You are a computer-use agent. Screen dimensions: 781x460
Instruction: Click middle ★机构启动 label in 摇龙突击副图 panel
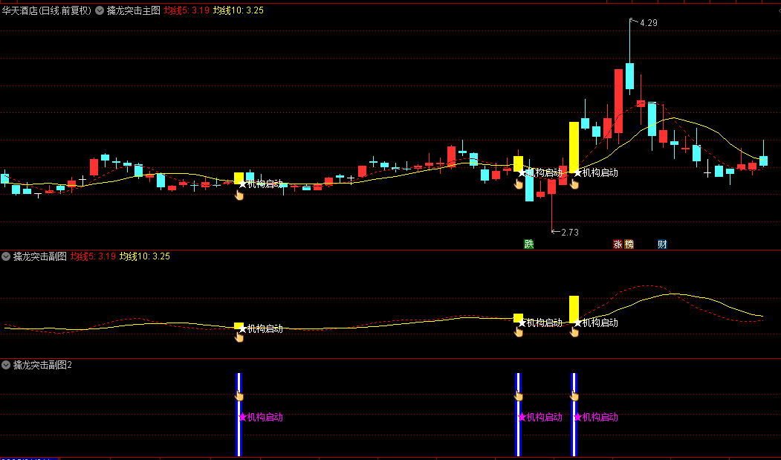click(540, 323)
